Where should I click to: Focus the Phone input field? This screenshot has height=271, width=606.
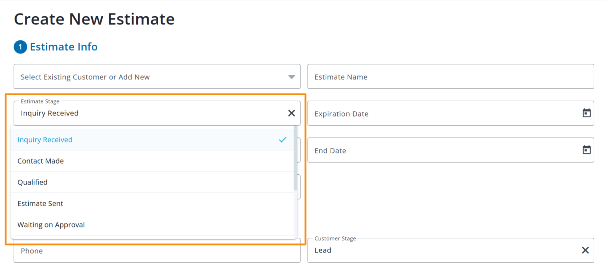[157, 251]
